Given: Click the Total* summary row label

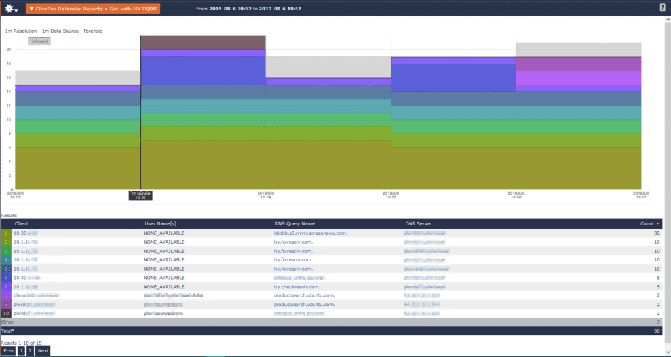Looking at the screenshot, I should tap(8, 331).
